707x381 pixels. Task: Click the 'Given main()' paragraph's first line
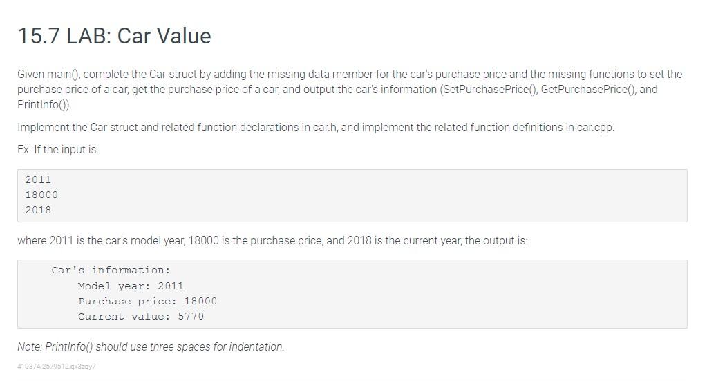point(350,75)
